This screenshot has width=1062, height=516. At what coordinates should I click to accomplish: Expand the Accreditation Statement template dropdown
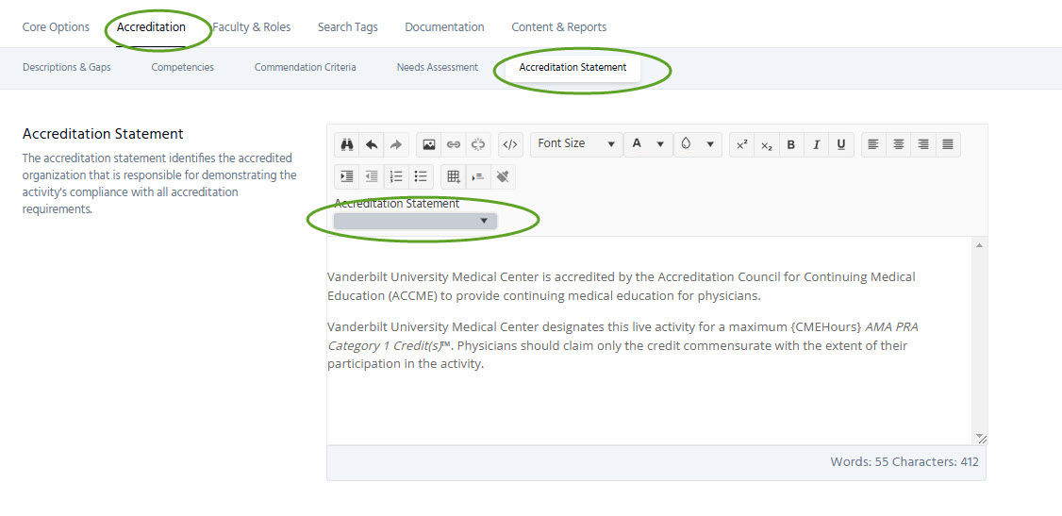[x=415, y=221]
